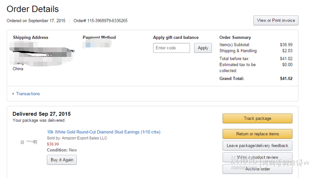This screenshot has height=178, width=314.
Task: Click the earrings product thumbnail
Action: pos(29,142)
